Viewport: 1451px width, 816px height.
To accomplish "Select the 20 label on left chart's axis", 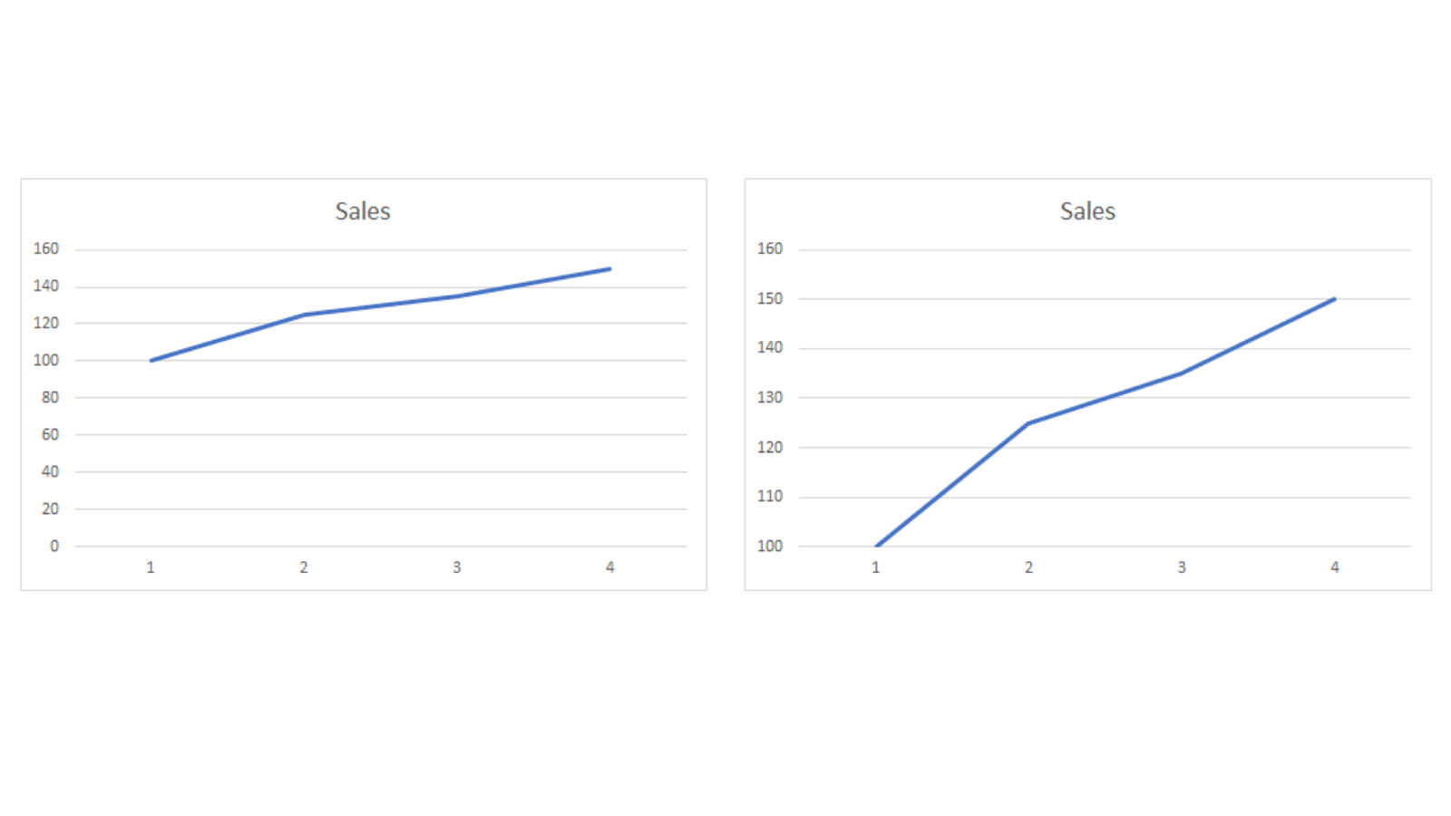I will pos(50,509).
